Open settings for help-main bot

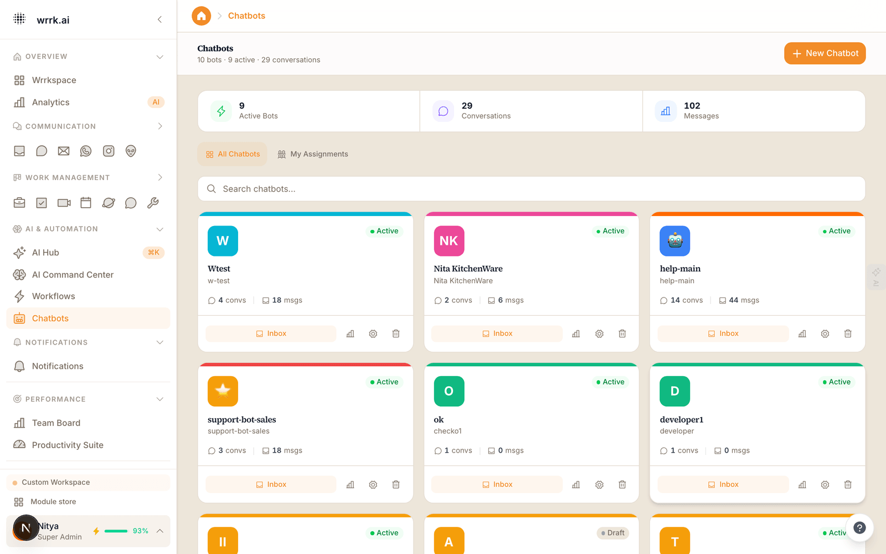pyautogui.click(x=825, y=334)
